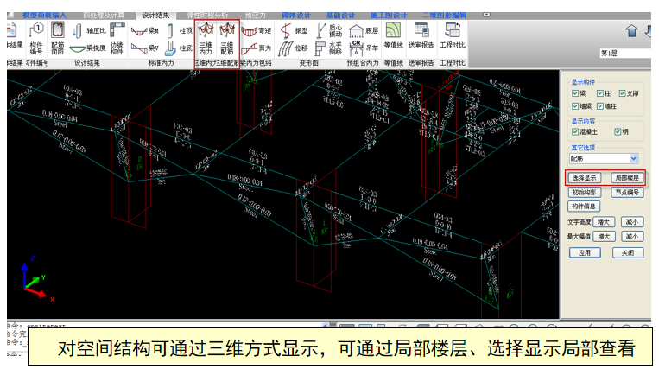Image resolution: width=659 pixels, height=369 pixels.
Task: Open the 振型 mode shape view
Action: [x=294, y=31]
